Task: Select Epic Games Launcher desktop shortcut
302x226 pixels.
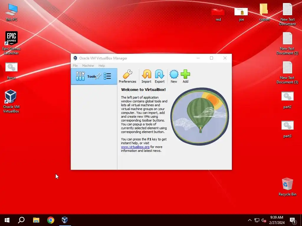Action: point(12,43)
